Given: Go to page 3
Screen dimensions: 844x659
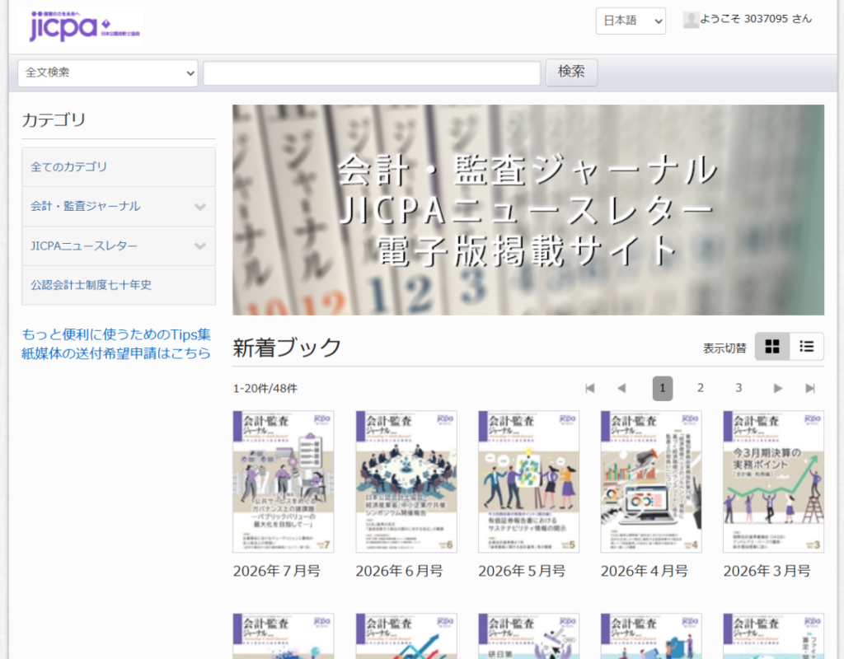Looking at the screenshot, I should (738, 389).
